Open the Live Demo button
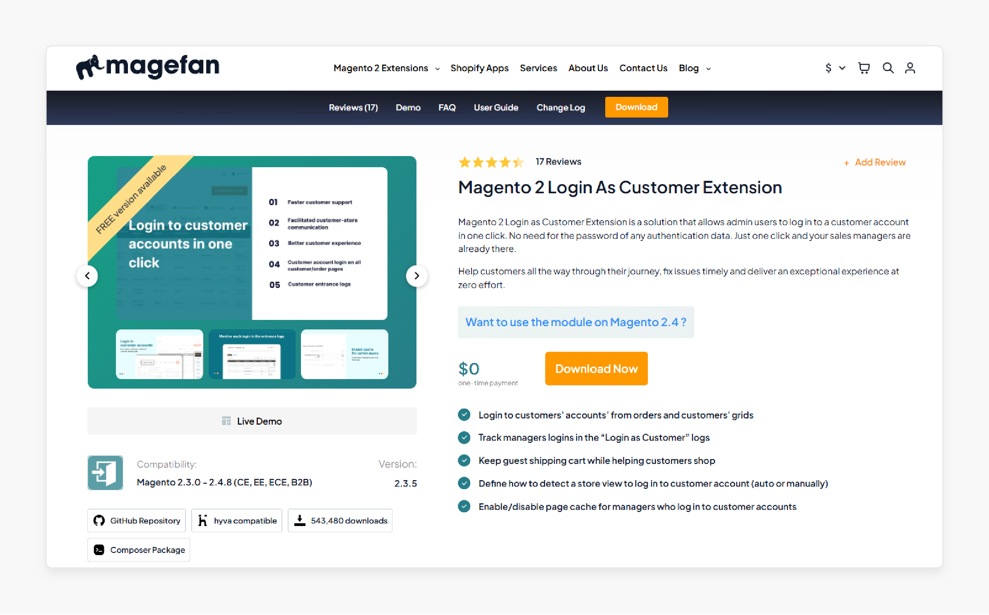989x615 pixels. coord(252,421)
